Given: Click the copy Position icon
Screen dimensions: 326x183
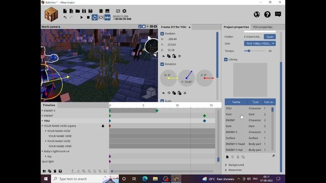Looking at the screenshot, I should [169, 56].
